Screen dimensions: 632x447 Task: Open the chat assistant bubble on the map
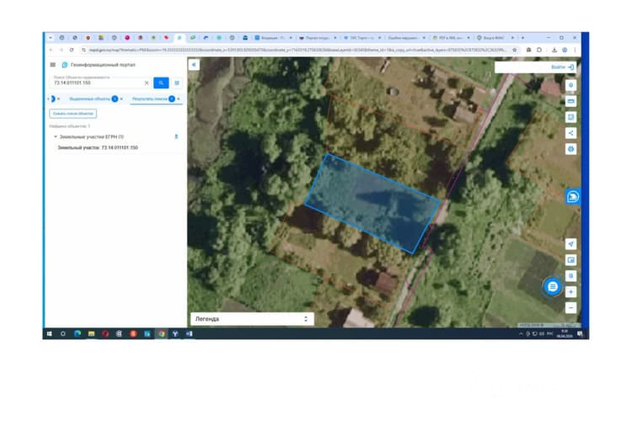pos(553,286)
